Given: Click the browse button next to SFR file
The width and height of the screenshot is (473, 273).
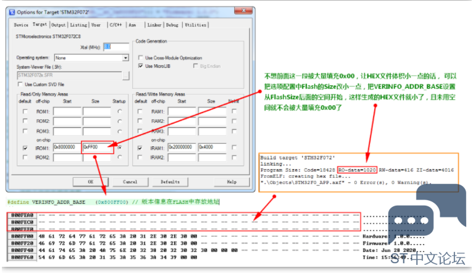Looking at the screenshot, I should tap(126, 75).
